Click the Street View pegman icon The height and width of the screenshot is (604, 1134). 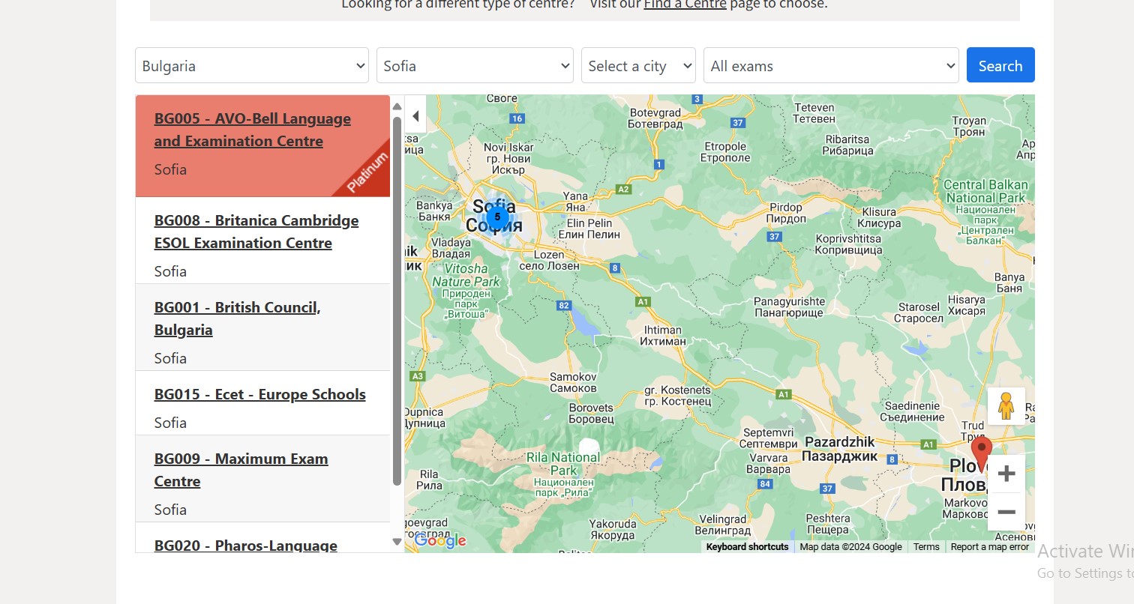pyautogui.click(x=1006, y=406)
